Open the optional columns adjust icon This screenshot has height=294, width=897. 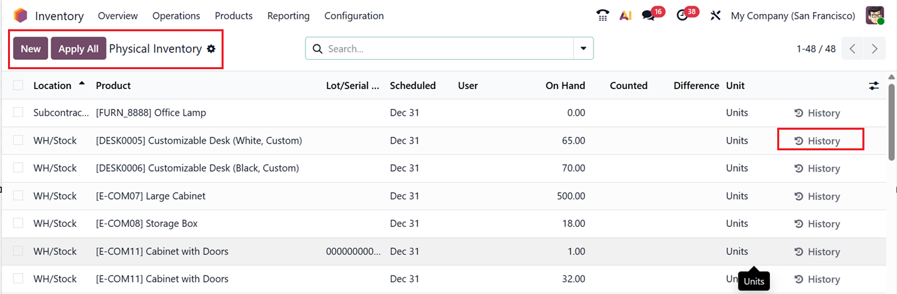[874, 86]
